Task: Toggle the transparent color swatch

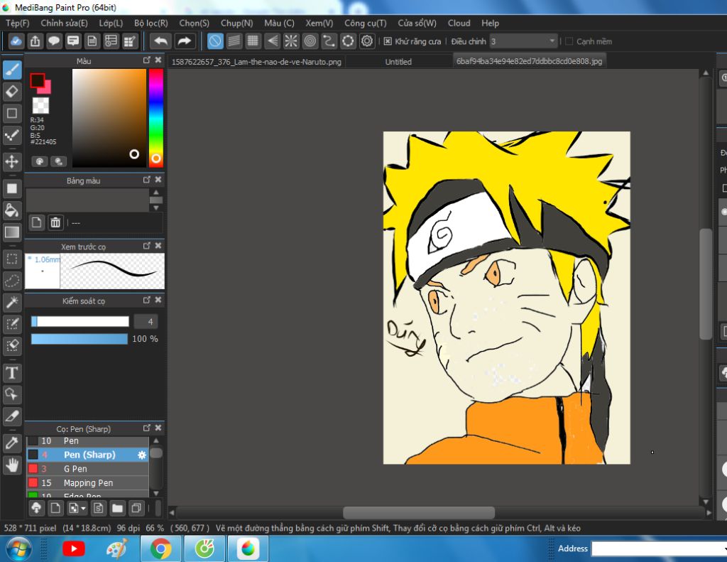Action: click(40, 105)
